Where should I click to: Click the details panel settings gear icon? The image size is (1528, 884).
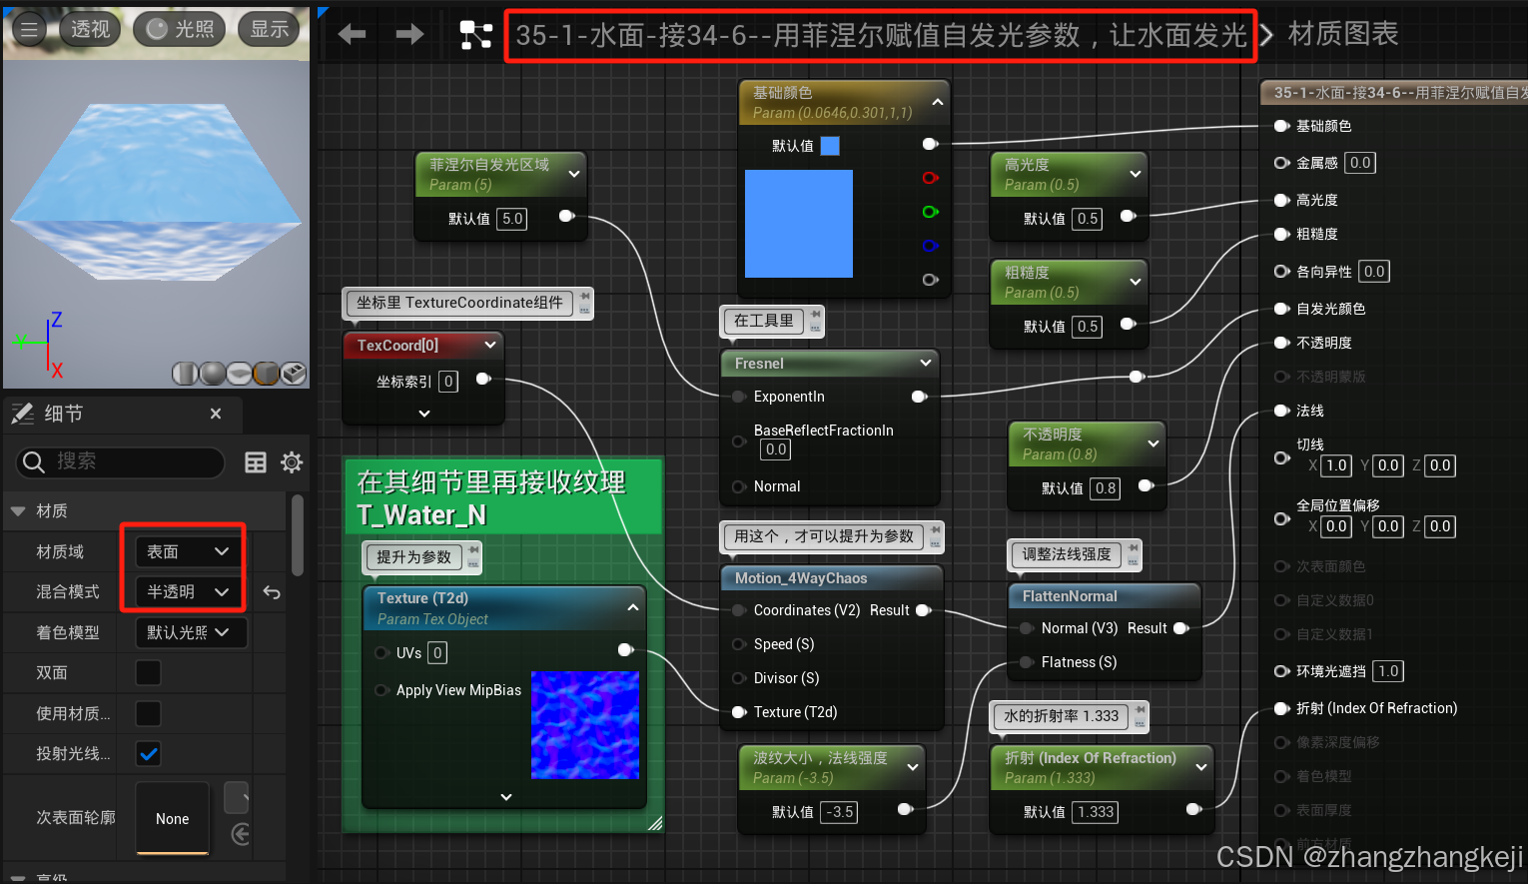tap(291, 462)
